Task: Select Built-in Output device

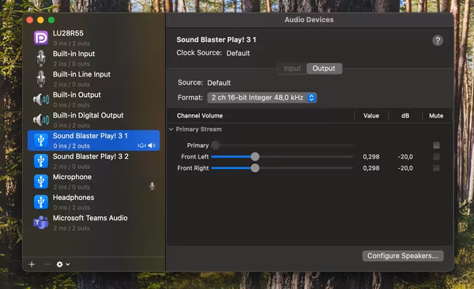Action: click(x=94, y=99)
